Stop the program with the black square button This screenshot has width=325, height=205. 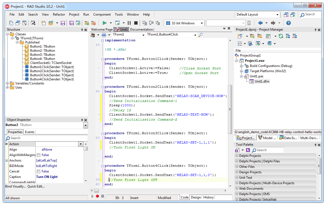pyautogui.click(x=136, y=23)
